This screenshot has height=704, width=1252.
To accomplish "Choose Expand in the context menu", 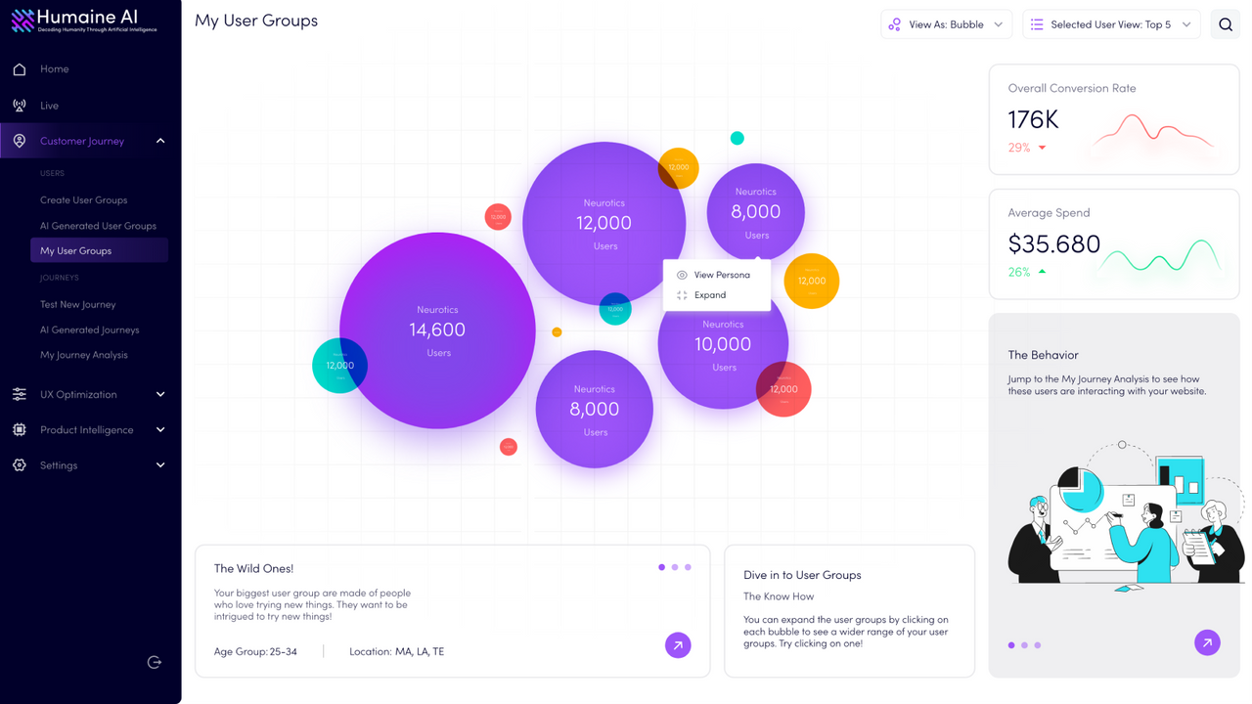I will [711, 294].
